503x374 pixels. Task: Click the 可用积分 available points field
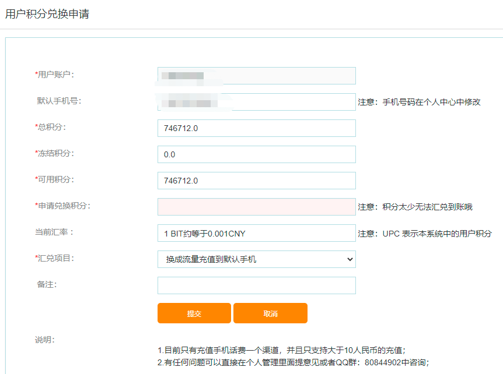point(256,180)
